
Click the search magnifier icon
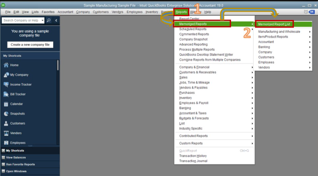point(49,20)
